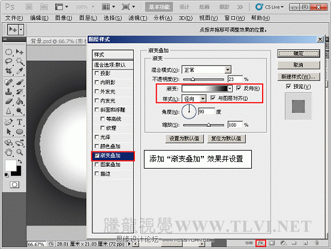The width and height of the screenshot is (331, 249).
Task: Open the 编辑(E) menu
Action: 39,18
